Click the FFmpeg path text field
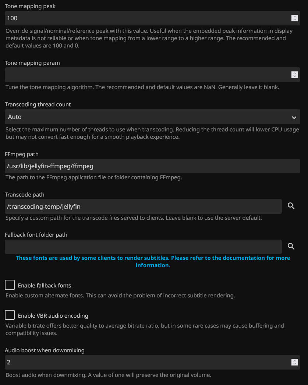308x385 pixels. [152, 166]
